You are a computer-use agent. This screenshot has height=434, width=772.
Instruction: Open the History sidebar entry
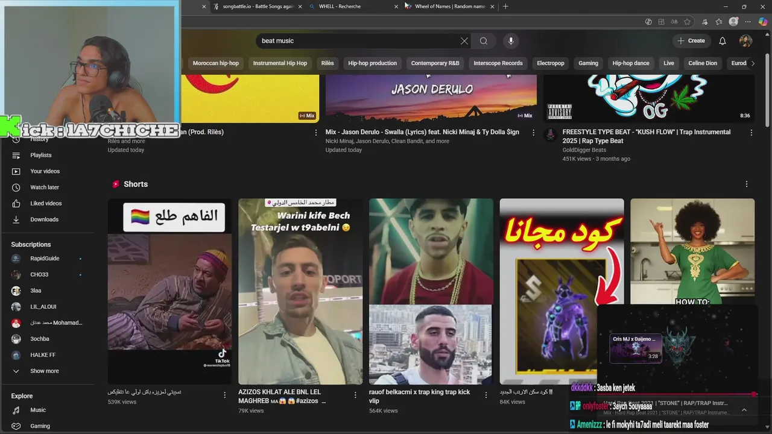coord(39,139)
